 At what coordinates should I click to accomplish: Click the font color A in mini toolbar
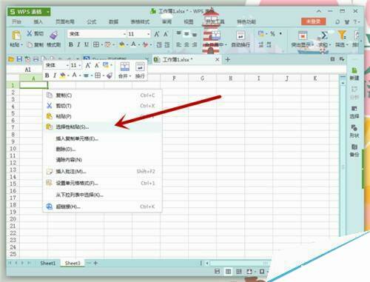[74, 75]
